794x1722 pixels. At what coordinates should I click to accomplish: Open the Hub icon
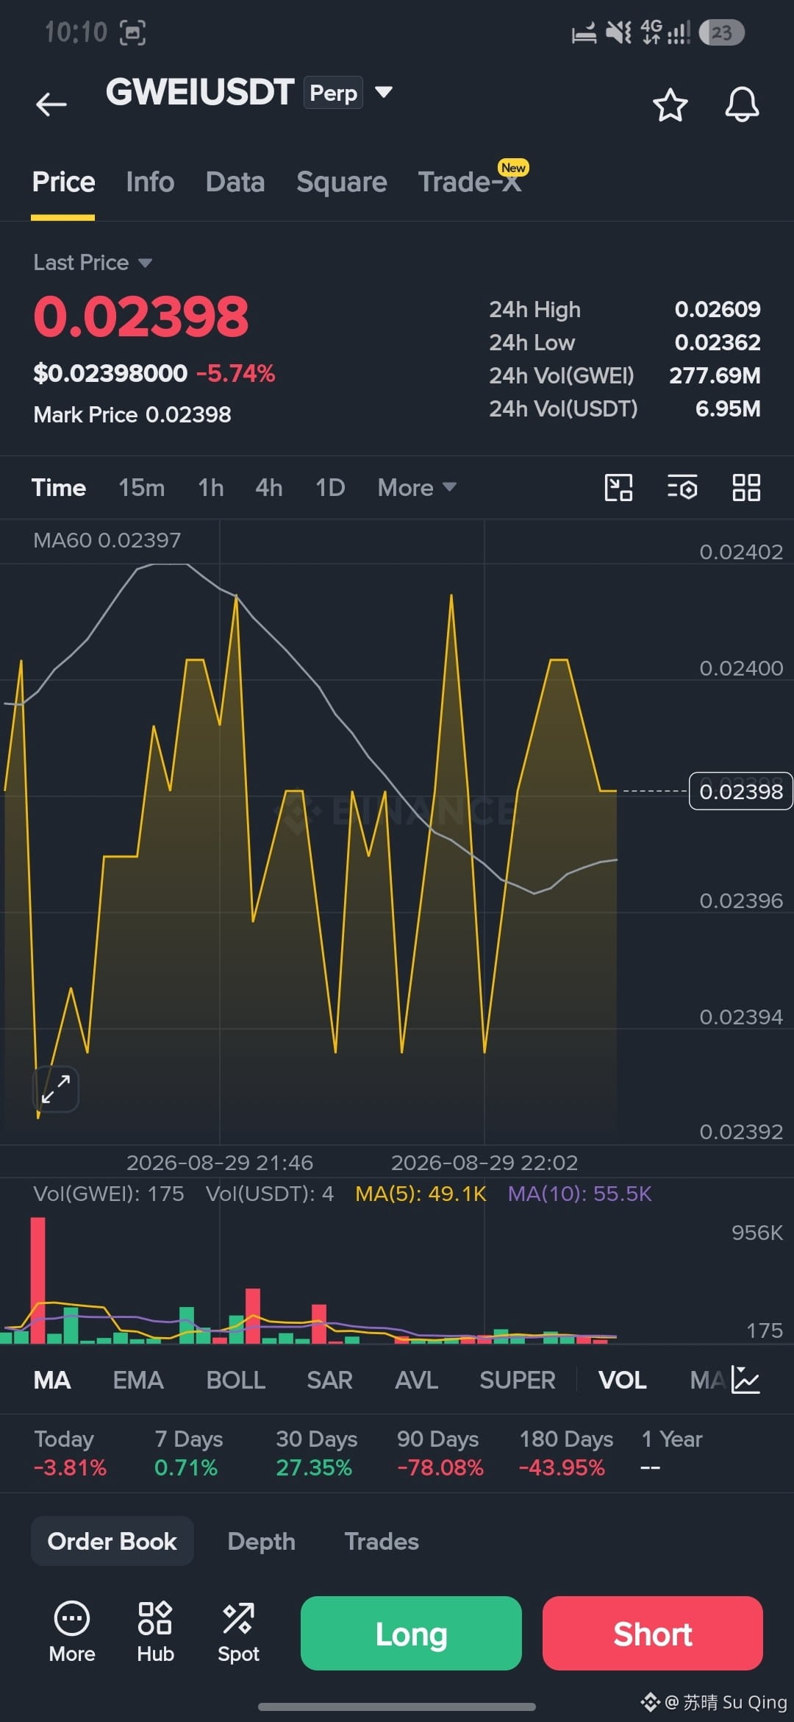click(155, 1632)
